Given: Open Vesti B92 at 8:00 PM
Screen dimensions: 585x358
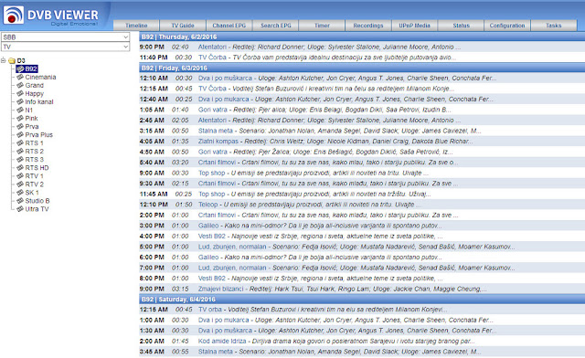Looking at the screenshot, I should [211, 279].
